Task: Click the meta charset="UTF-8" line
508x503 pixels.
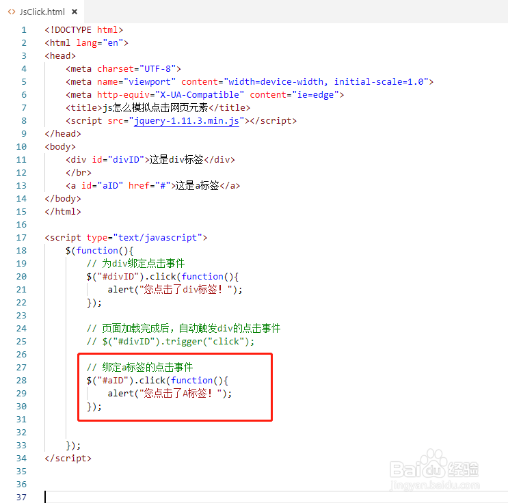Action: tap(123, 69)
